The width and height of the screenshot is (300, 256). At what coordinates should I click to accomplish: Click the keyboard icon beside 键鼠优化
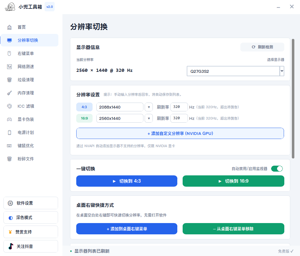pos(9,146)
